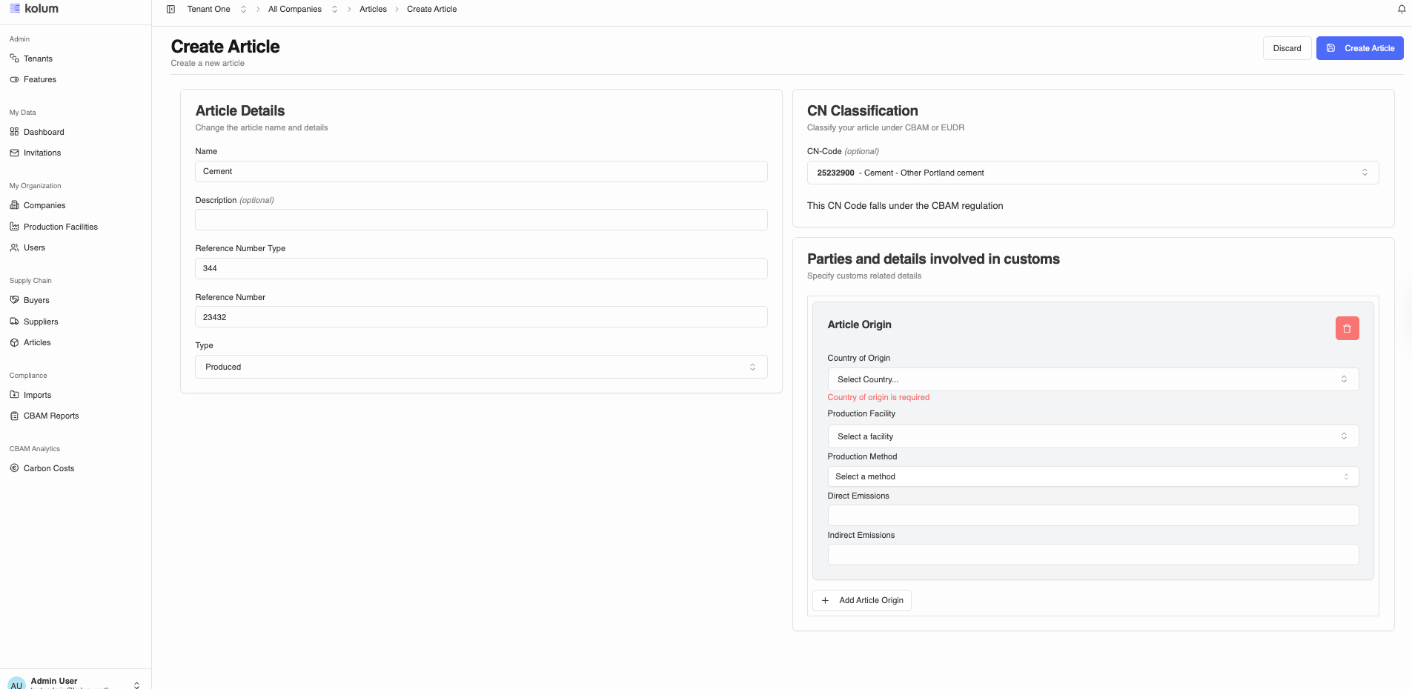Delete the Article Origin with trash icon
The width and height of the screenshot is (1412, 689).
[1347, 328]
